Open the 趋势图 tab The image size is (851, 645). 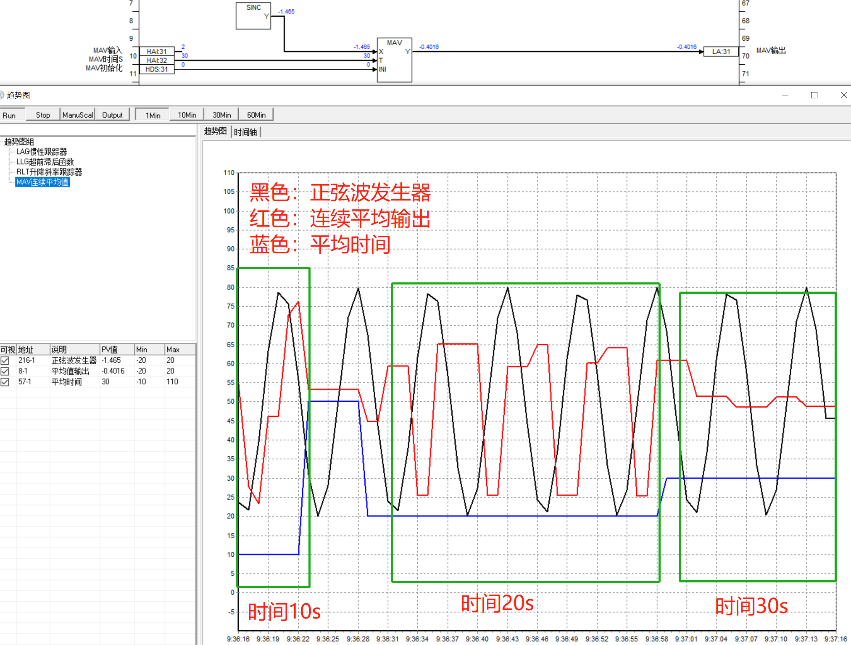[x=215, y=132]
